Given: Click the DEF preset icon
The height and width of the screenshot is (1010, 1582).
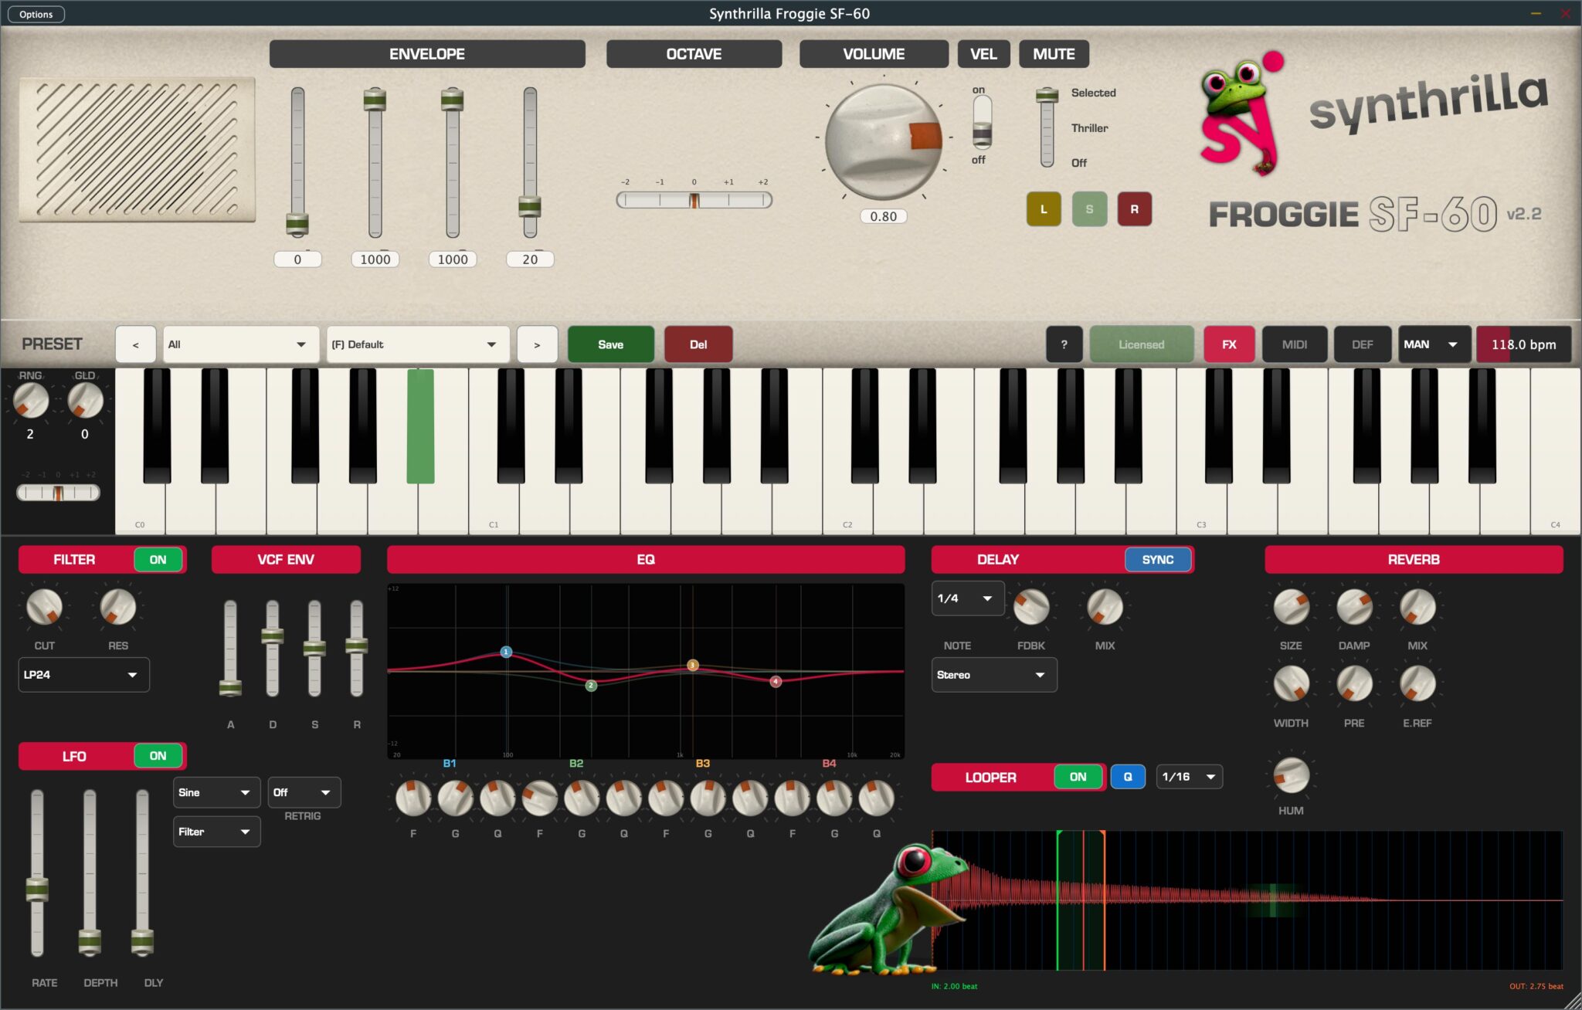Looking at the screenshot, I should (1362, 344).
